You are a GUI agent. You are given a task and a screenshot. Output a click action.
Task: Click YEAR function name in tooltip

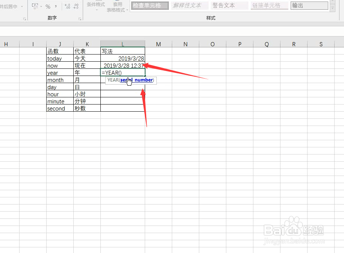coord(113,80)
